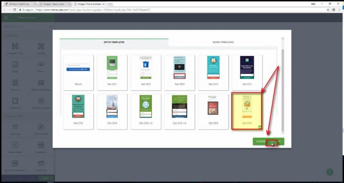Select the Set 002 v2 template
The height and width of the screenshot is (183, 344).
click(146, 111)
